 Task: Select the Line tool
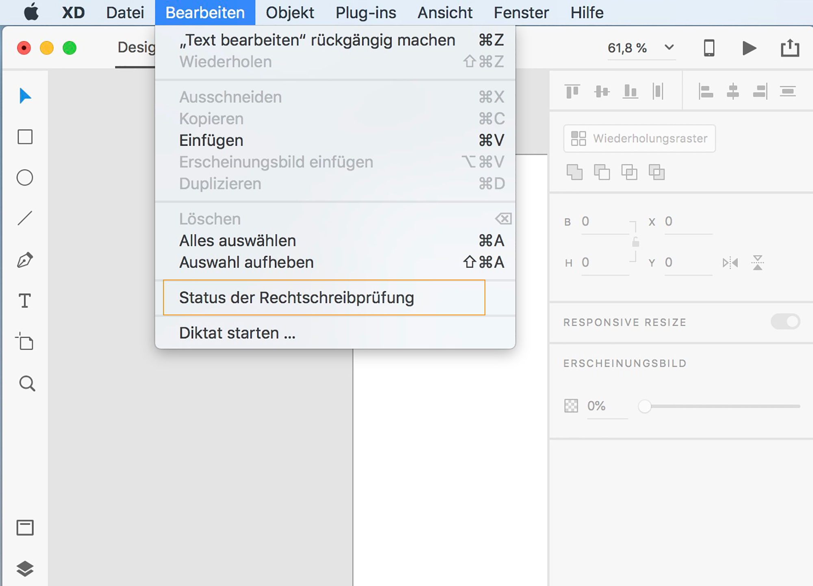pos(25,218)
